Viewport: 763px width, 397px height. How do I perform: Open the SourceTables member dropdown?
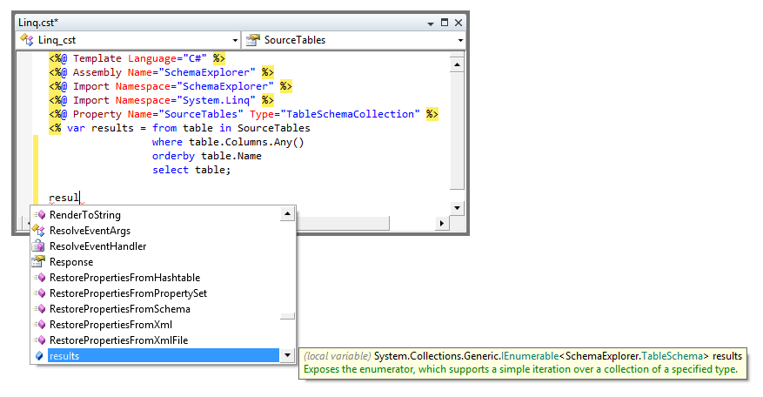pos(460,40)
